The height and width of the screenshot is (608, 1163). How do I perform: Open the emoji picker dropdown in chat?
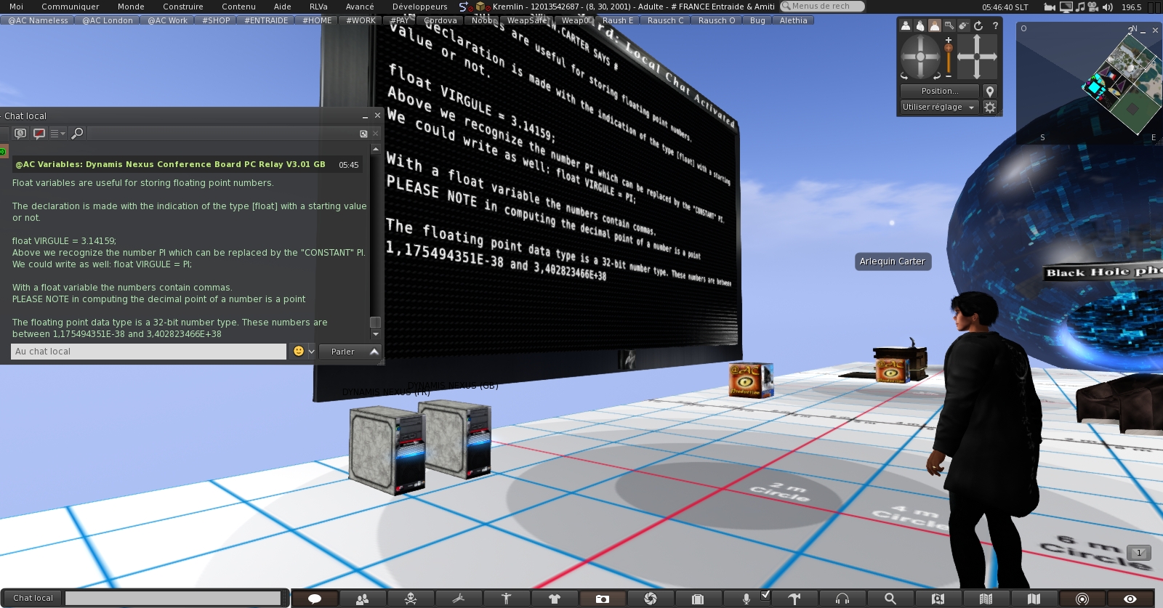311,352
